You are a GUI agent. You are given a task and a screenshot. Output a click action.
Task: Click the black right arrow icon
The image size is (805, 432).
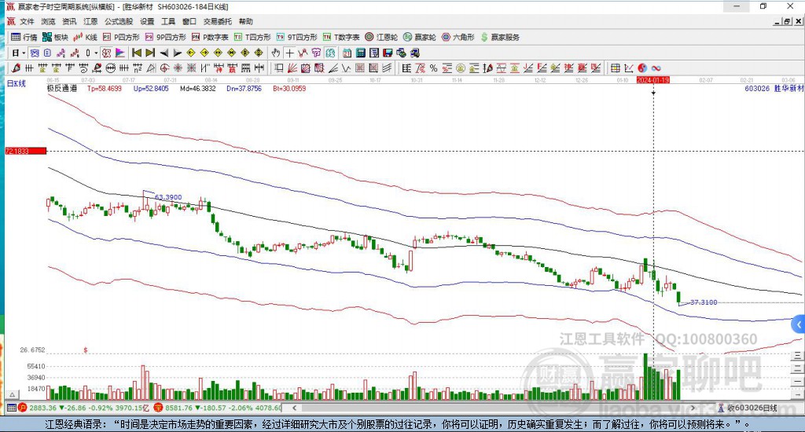pos(177,53)
